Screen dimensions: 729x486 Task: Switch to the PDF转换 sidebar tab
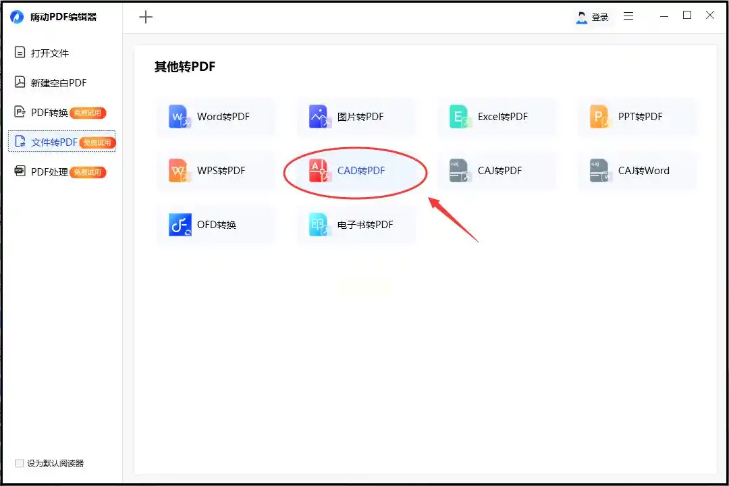click(x=61, y=113)
